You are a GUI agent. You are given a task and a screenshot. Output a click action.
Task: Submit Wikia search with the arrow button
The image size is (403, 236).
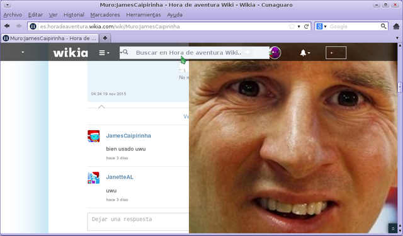247,52
